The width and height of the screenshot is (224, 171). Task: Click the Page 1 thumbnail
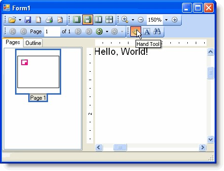tap(38, 72)
